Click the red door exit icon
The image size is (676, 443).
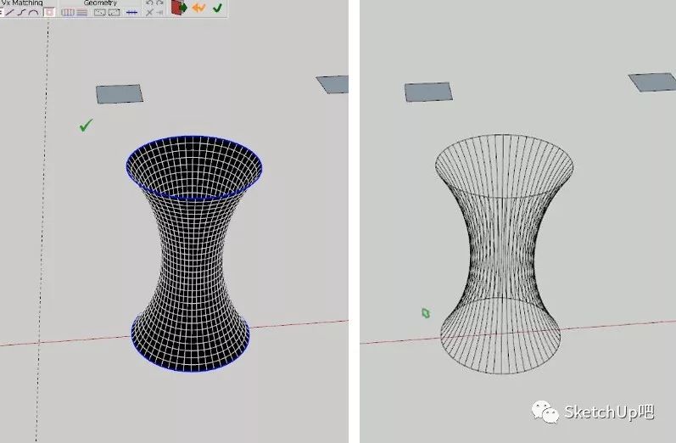tap(179, 8)
